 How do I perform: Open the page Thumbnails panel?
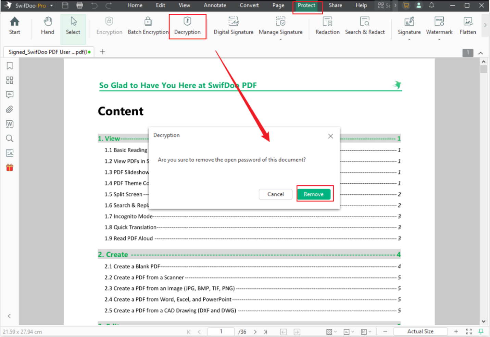click(9, 80)
